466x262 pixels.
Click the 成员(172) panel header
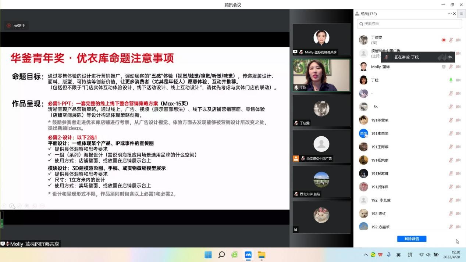click(x=369, y=14)
